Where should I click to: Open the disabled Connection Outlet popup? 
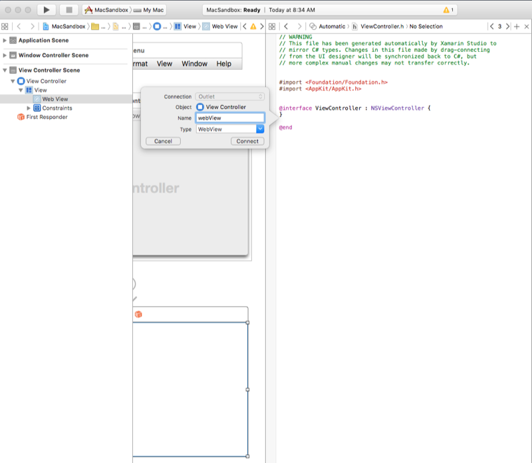pos(229,96)
